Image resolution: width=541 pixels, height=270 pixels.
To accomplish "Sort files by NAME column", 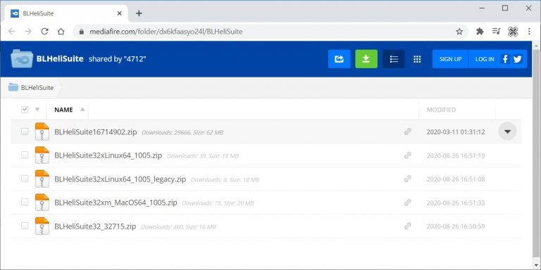I will (x=63, y=110).
